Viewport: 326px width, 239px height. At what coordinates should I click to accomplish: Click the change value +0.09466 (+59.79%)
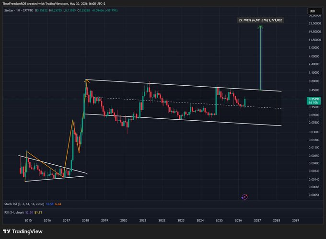[x=105, y=11]
